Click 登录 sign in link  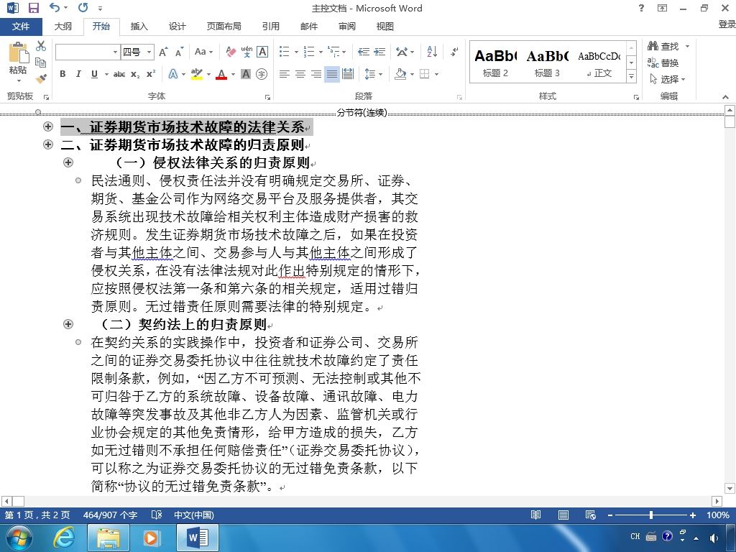tap(727, 24)
